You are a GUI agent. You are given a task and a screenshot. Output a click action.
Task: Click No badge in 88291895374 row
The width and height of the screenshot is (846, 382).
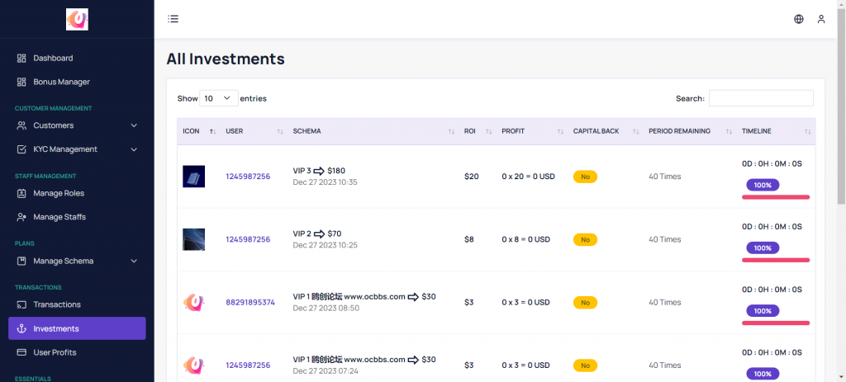[x=585, y=303]
